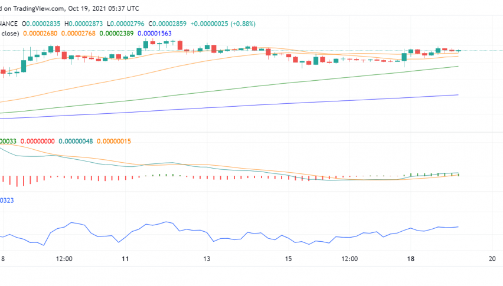Image resolution: width=503 pixels, height=286 pixels.
Task: Click the close price value C0.00002859
Action: coord(167,24)
